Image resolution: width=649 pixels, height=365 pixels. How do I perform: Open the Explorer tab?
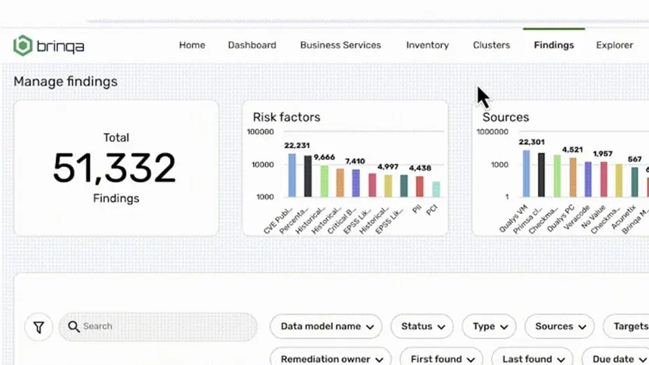click(615, 45)
